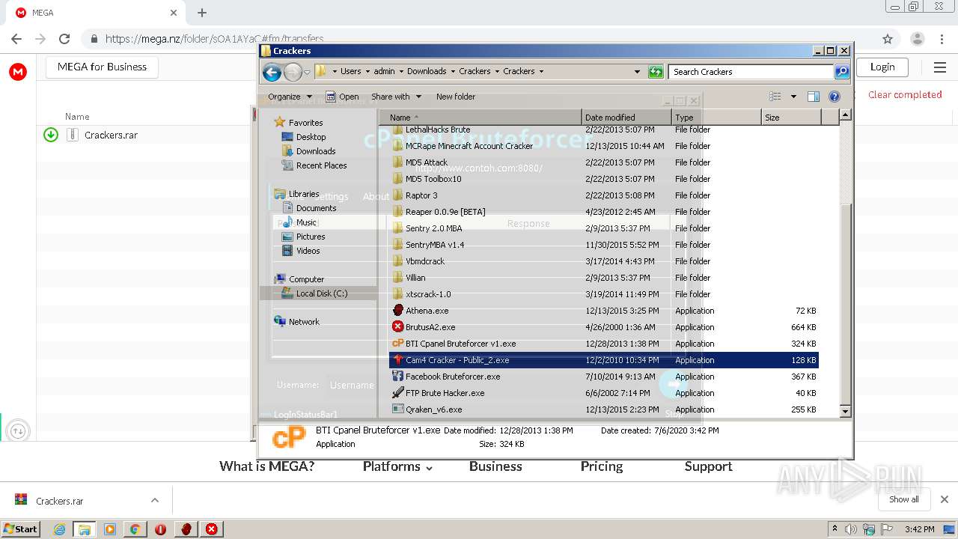Click the Windows Media Player taskbar icon
The width and height of the screenshot is (958, 539).
[110, 529]
